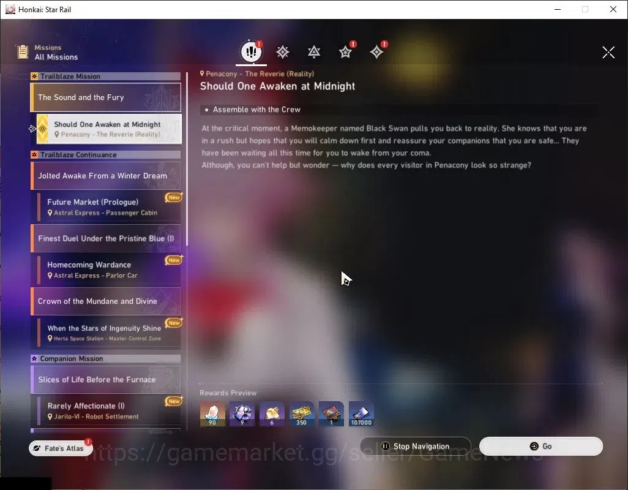Select Homecoming Wardance mission
Viewport: 628px width, 490px height.
(x=109, y=269)
